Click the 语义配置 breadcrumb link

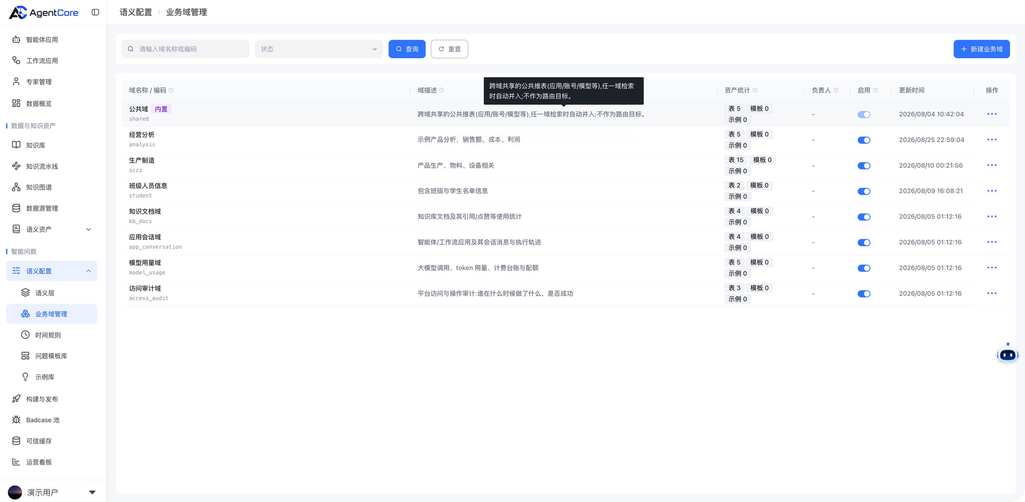(136, 13)
